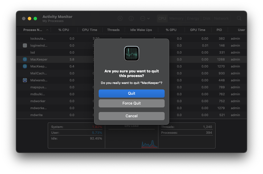Click the Activity Monitor icon in dialog

click(131, 54)
